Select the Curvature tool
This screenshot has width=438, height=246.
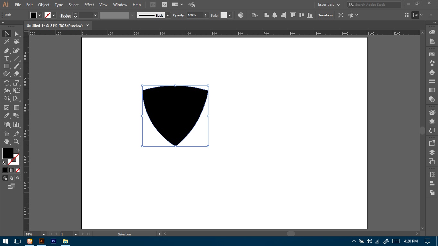pos(16,51)
